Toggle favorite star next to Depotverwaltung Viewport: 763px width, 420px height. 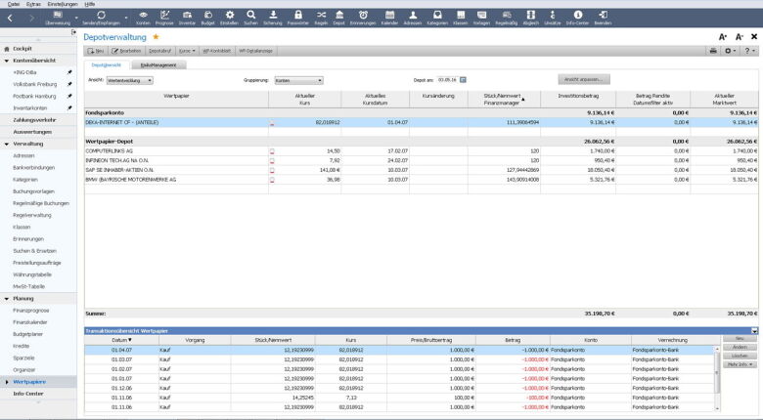coord(156,36)
